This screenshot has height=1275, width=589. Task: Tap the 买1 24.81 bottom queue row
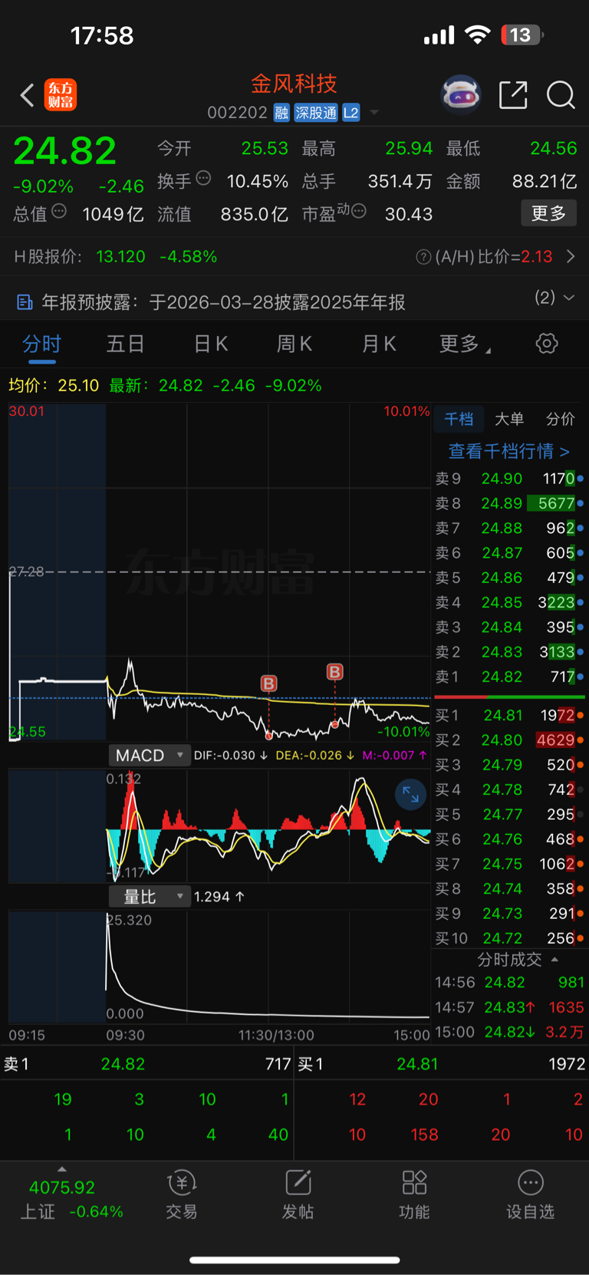(442, 1064)
